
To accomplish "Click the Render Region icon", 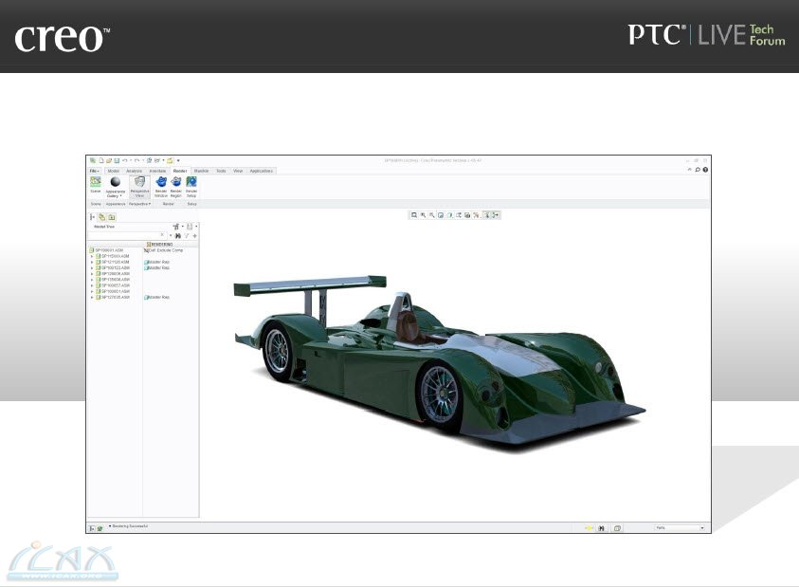I will coord(176,183).
